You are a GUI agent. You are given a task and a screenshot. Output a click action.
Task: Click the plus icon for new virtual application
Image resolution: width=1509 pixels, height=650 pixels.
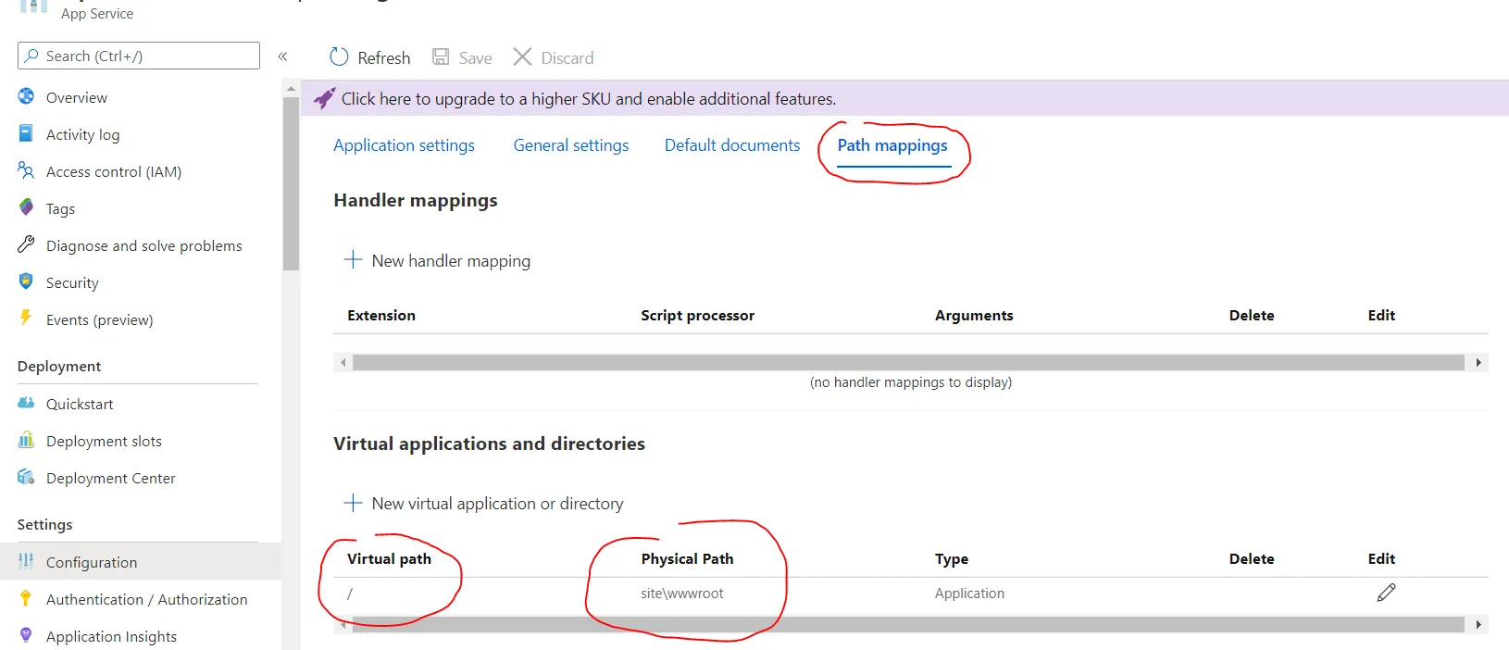click(x=353, y=503)
